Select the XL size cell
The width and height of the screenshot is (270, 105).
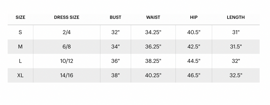20,76
